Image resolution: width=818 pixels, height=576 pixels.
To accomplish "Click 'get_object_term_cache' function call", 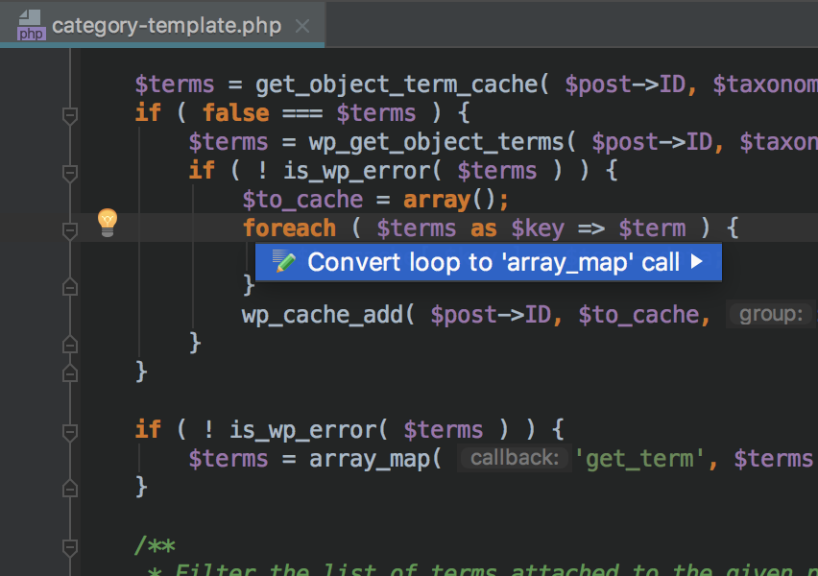I will pyautogui.click(x=396, y=84).
